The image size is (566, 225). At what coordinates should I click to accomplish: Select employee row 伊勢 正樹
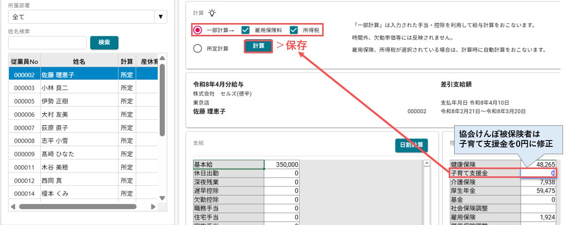click(83, 101)
